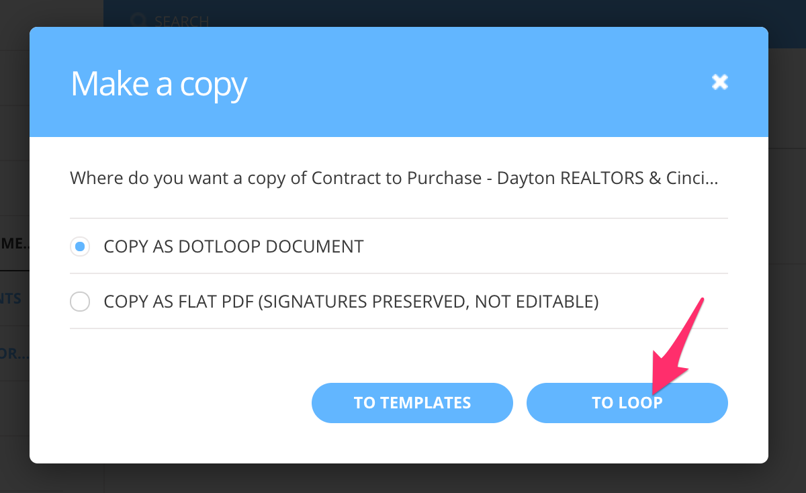Screen dimensions: 806x493
Task: Click the COPY AS FLAT PDF label text
Action: [x=351, y=302]
